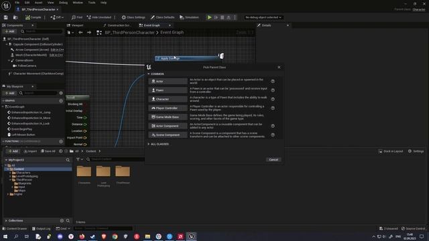Screen dimensions: 429x241
Task: Open Class Defaults
Action: [162, 17]
